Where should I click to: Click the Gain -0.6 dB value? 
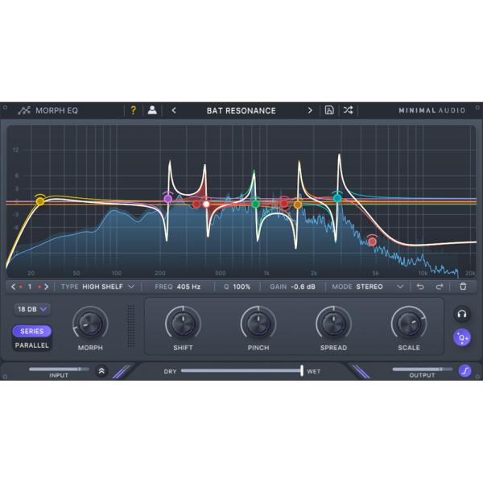click(x=303, y=287)
